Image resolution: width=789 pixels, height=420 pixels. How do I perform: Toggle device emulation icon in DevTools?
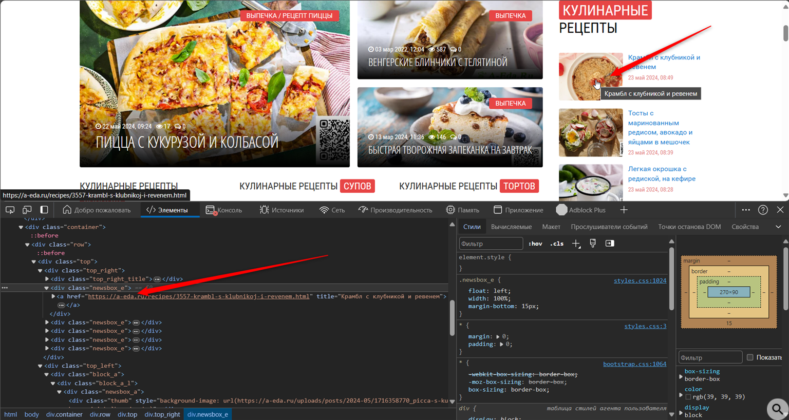tap(27, 210)
